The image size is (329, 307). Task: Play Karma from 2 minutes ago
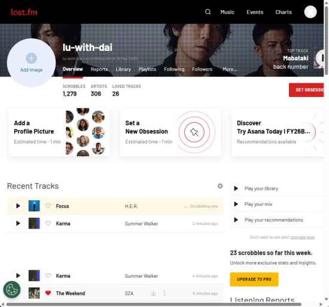(x=18, y=223)
